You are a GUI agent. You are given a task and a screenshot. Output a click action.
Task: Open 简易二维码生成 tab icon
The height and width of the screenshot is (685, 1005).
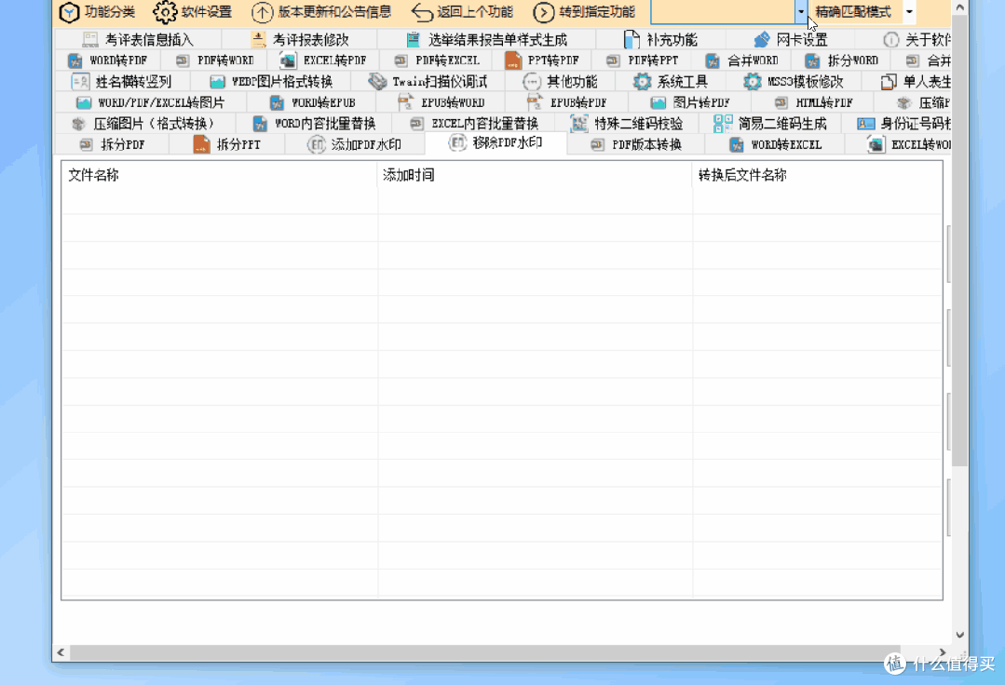click(x=723, y=124)
